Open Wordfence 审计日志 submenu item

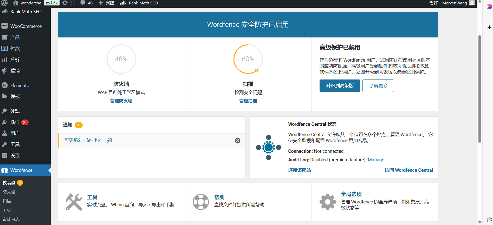[x=11, y=219]
